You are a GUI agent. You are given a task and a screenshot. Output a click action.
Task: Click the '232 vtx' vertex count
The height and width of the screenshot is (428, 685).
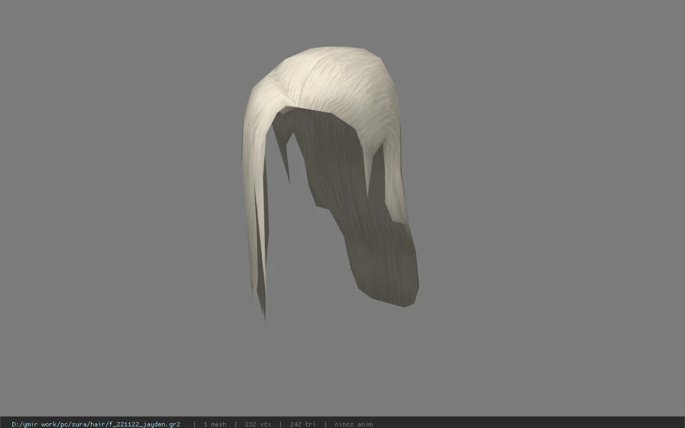point(258,424)
